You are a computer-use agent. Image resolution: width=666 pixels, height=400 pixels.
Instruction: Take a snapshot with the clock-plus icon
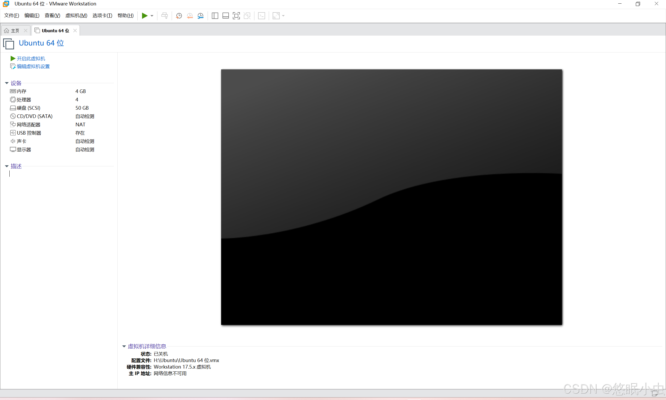[179, 16]
